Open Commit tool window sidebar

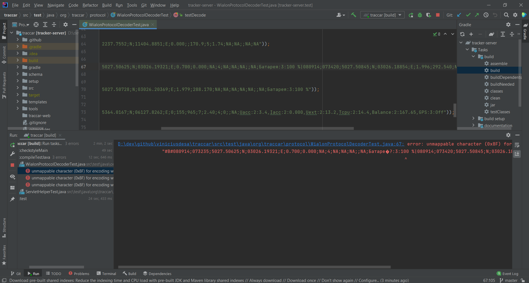[x=4, y=55]
